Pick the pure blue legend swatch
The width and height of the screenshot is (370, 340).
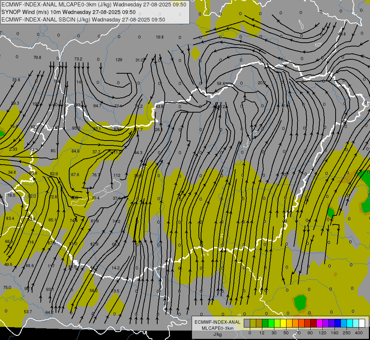(338, 323)
